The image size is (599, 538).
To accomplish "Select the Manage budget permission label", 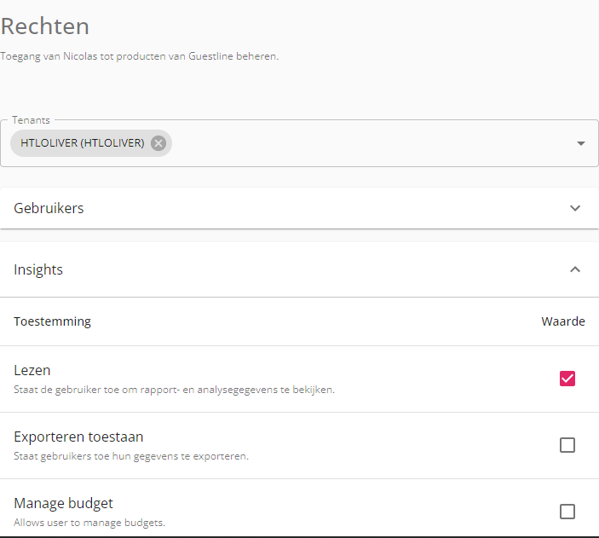I will coord(63,503).
